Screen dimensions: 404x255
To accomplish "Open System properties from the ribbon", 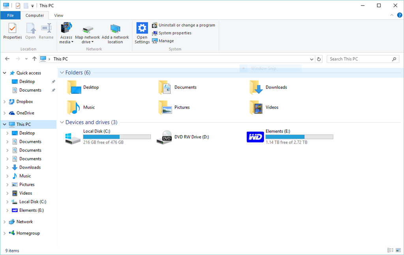I will click(x=172, y=33).
